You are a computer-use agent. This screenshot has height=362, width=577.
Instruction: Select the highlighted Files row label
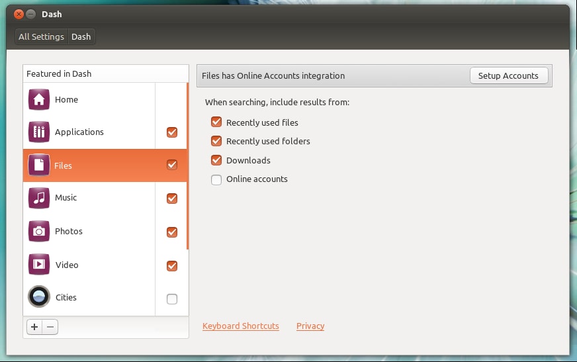(x=63, y=166)
